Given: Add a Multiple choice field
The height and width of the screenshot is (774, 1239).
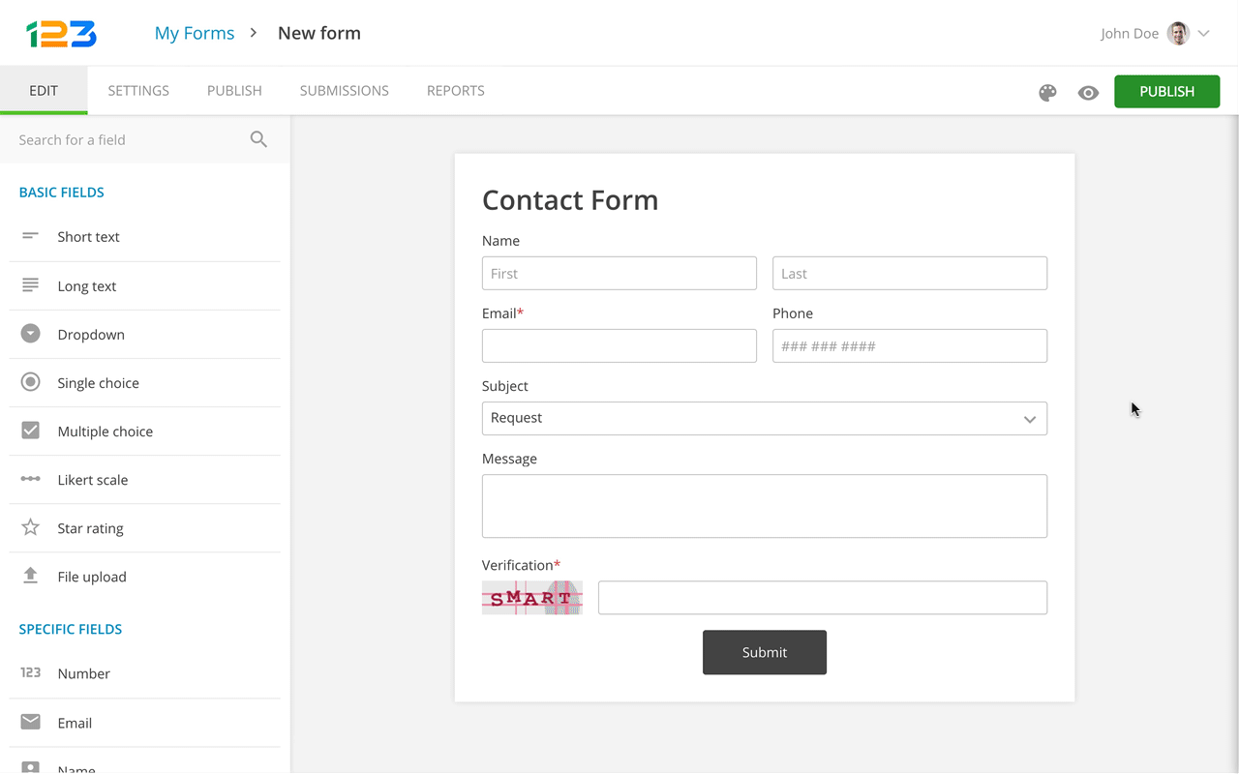Looking at the screenshot, I should click(x=145, y=431).
